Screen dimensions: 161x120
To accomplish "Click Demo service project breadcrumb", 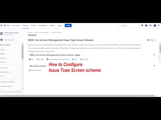I will tap(42, 32).
